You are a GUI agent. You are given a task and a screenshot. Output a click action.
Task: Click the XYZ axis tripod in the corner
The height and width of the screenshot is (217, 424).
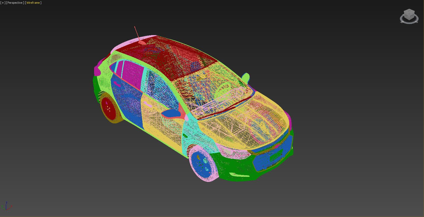(6, 206)
